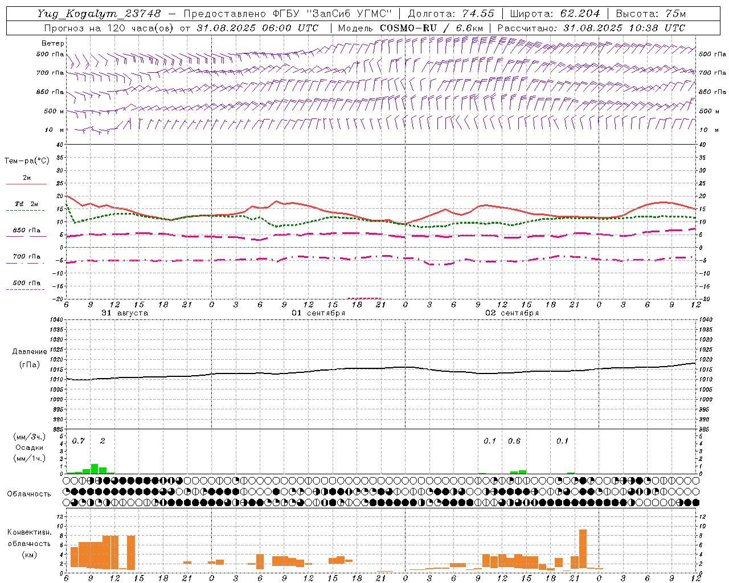
Task: Select the text Предоставлено ФГБУ "ЗапСиб УГМС"
Action: 288,14
